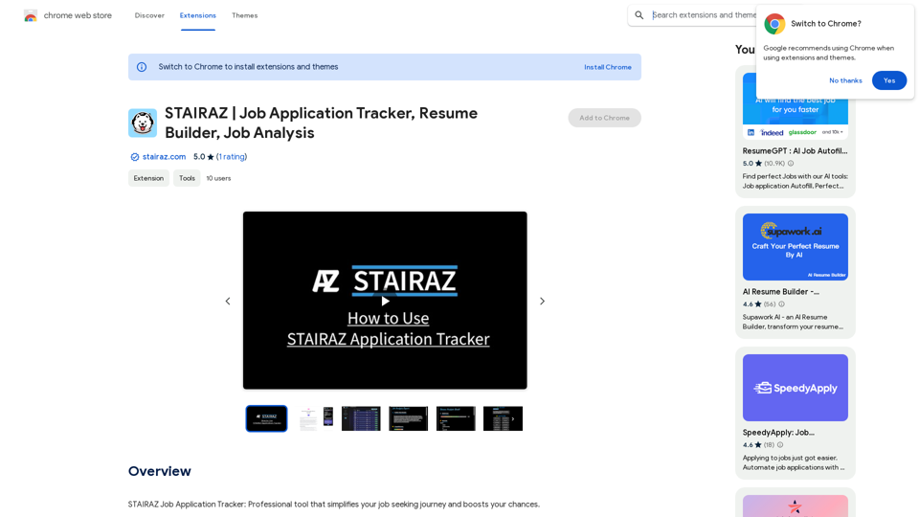
Task: Click the Chrome Web Store rainbow logo
Action: point(31,16)
